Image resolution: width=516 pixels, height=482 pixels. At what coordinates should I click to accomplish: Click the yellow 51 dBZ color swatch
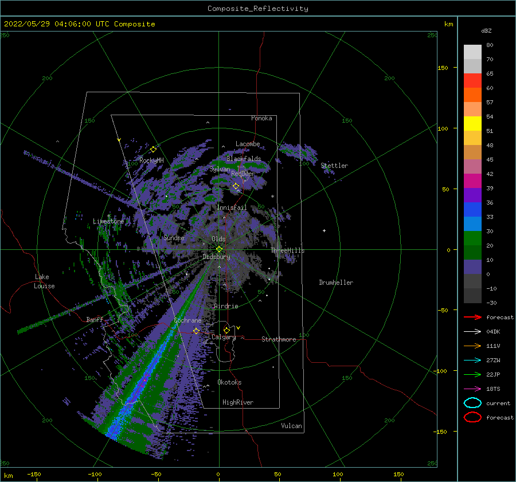pyautogui.click(x=472, y=124)
